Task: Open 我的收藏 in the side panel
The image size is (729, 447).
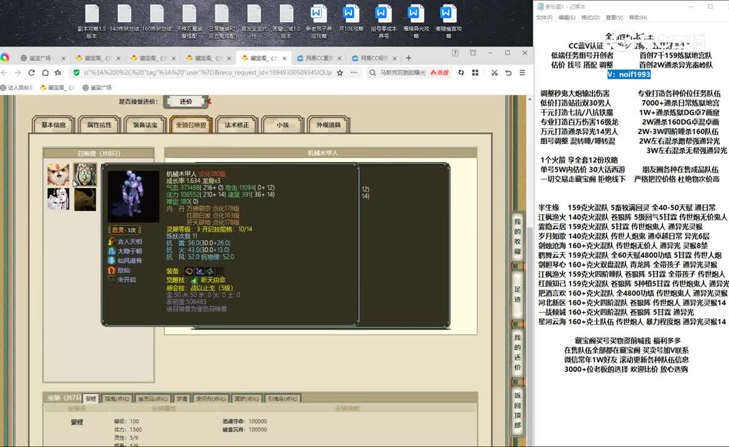Action: pyautogui.click(x=517, y=236)
